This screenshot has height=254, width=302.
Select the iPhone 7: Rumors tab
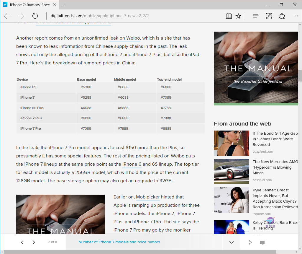click(30, 5)
